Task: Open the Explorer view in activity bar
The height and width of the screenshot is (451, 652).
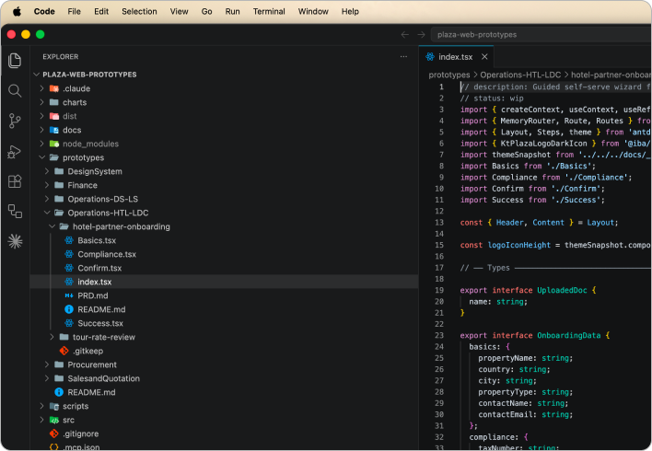Action: (15, 61)
